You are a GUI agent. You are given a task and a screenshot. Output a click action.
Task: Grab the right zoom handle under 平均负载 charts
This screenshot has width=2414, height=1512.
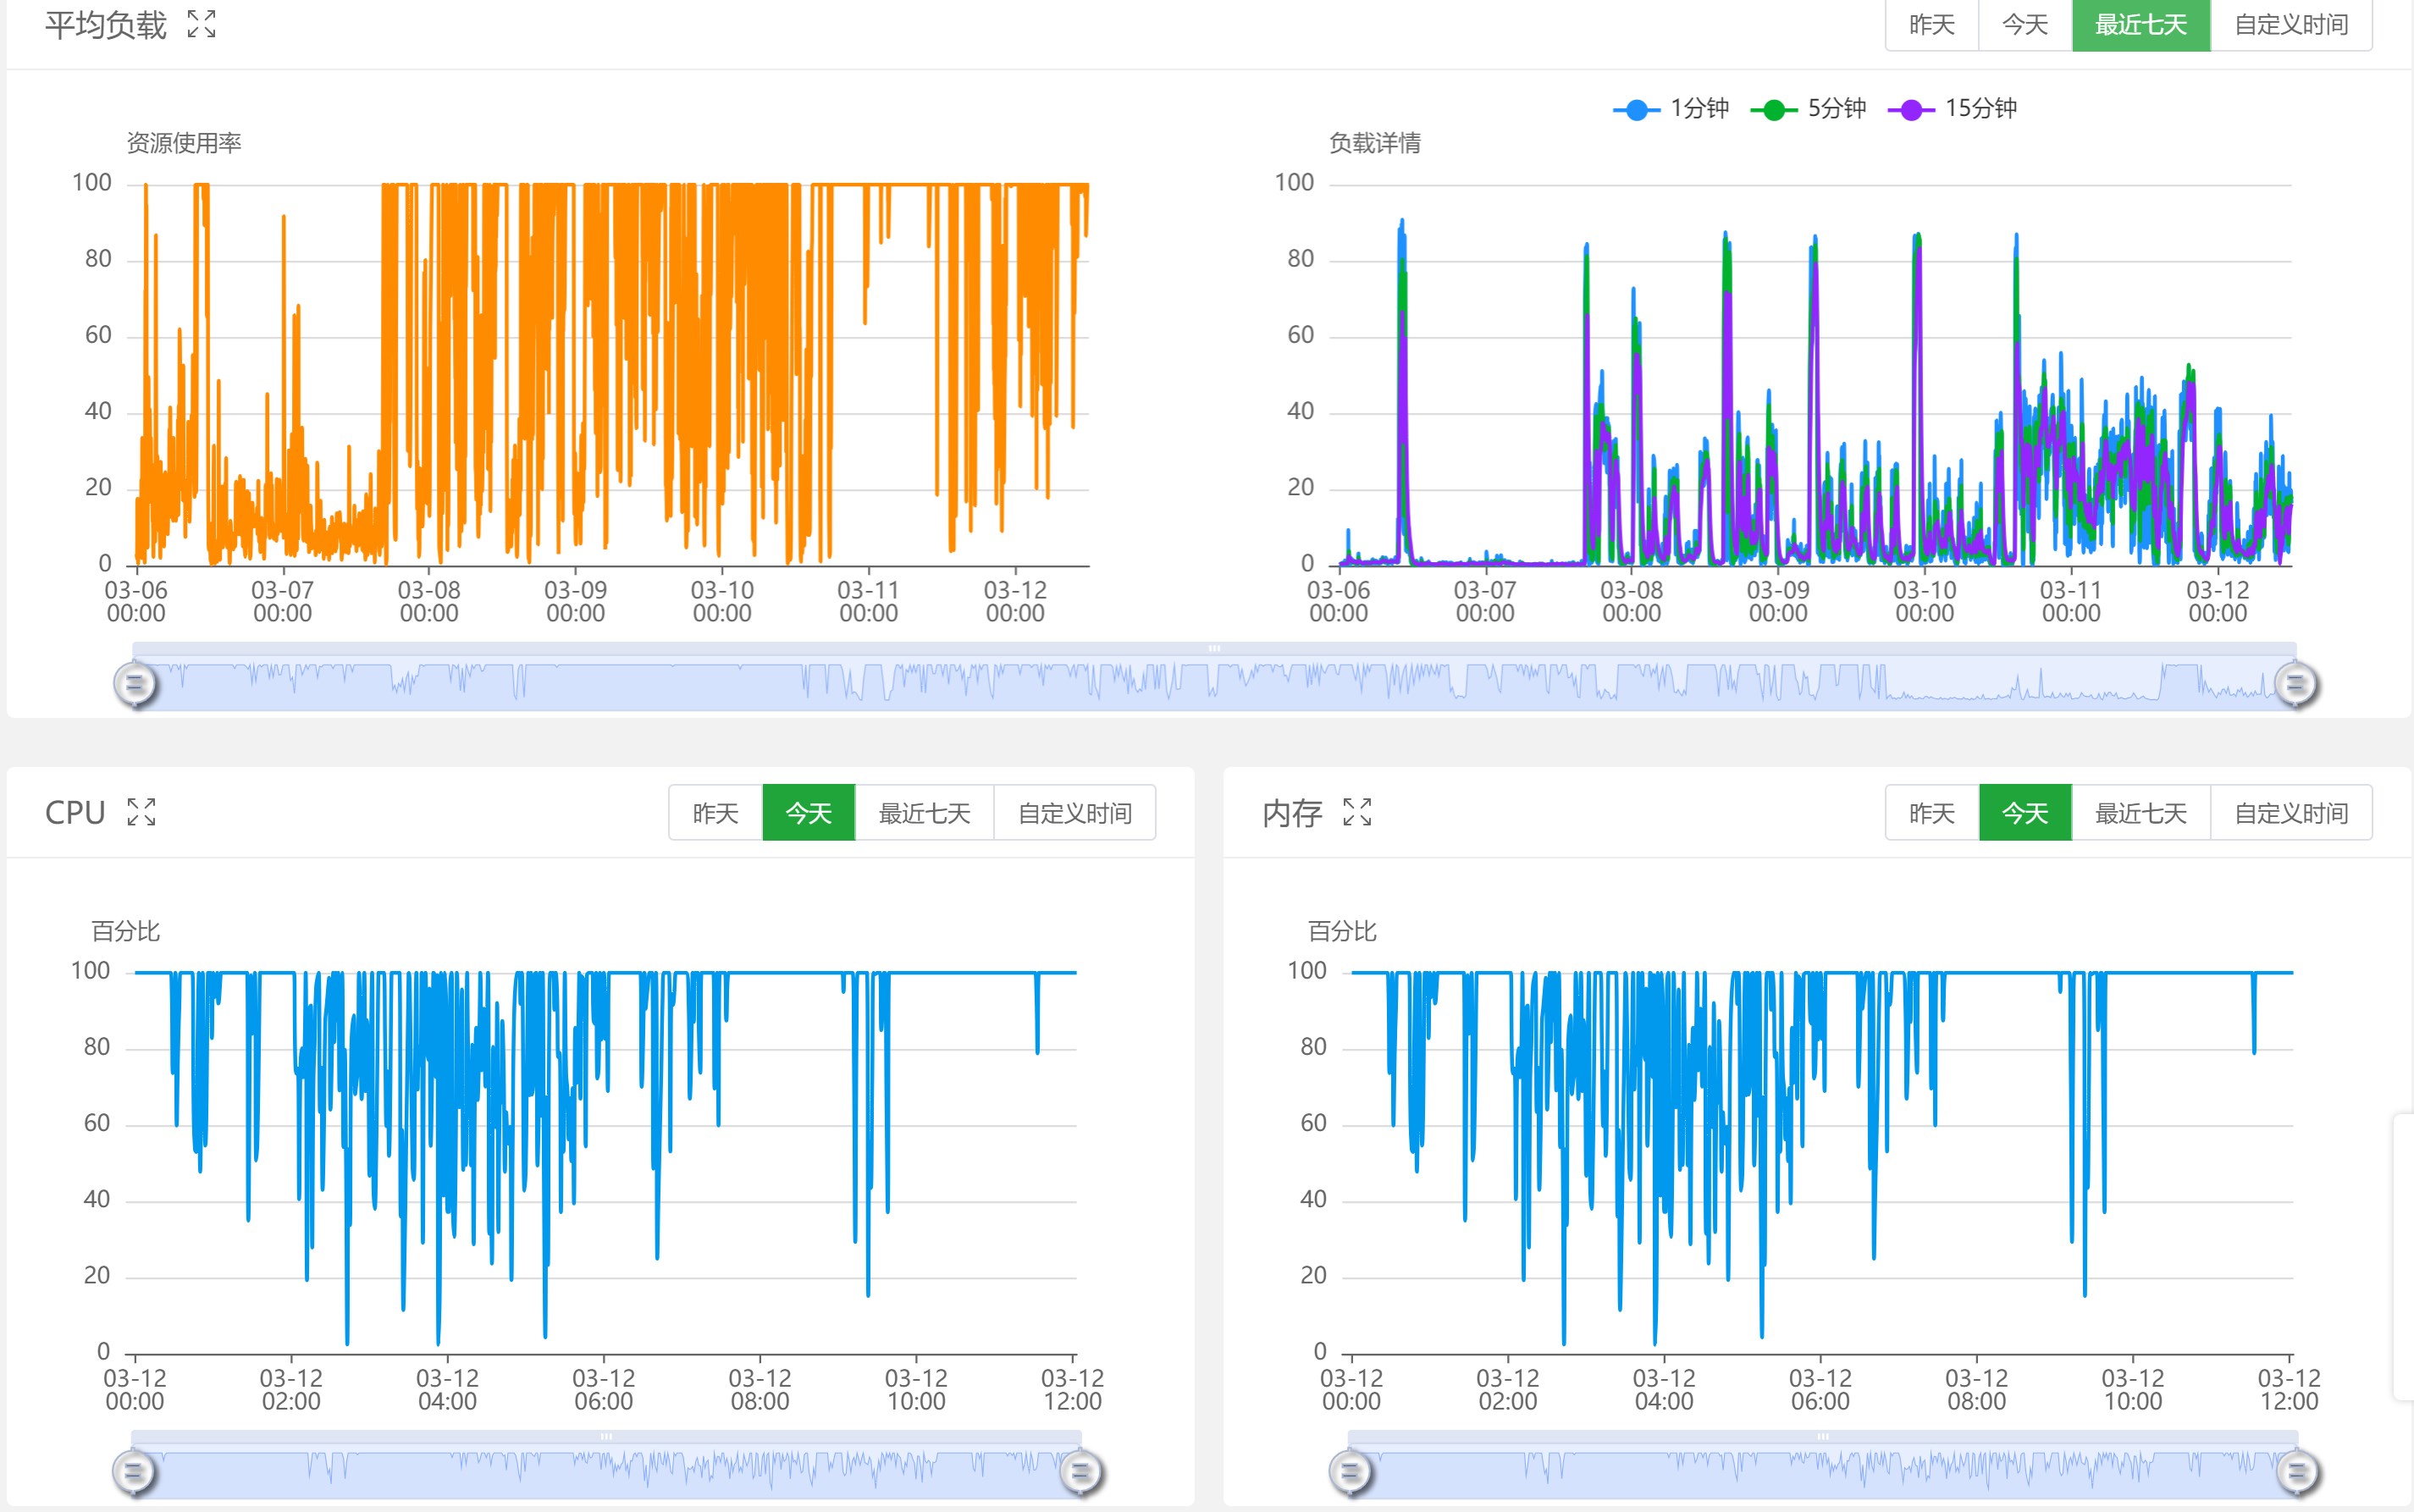tap(2295, 685)
